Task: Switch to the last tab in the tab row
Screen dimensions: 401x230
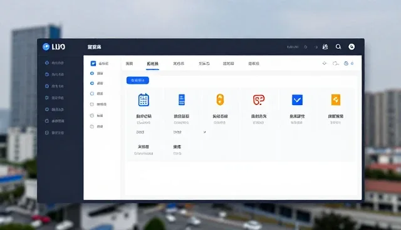Action: [254, 64]
